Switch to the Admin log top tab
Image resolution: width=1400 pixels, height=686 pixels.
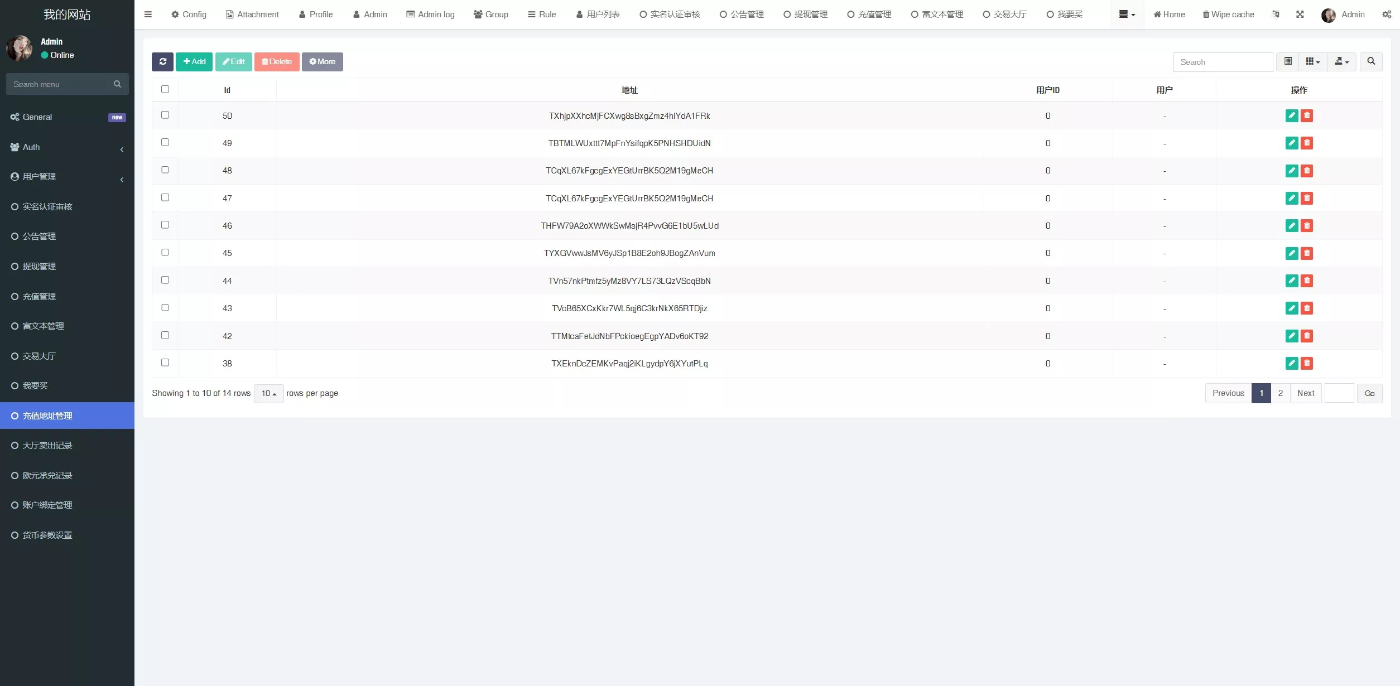click(430, 15)
